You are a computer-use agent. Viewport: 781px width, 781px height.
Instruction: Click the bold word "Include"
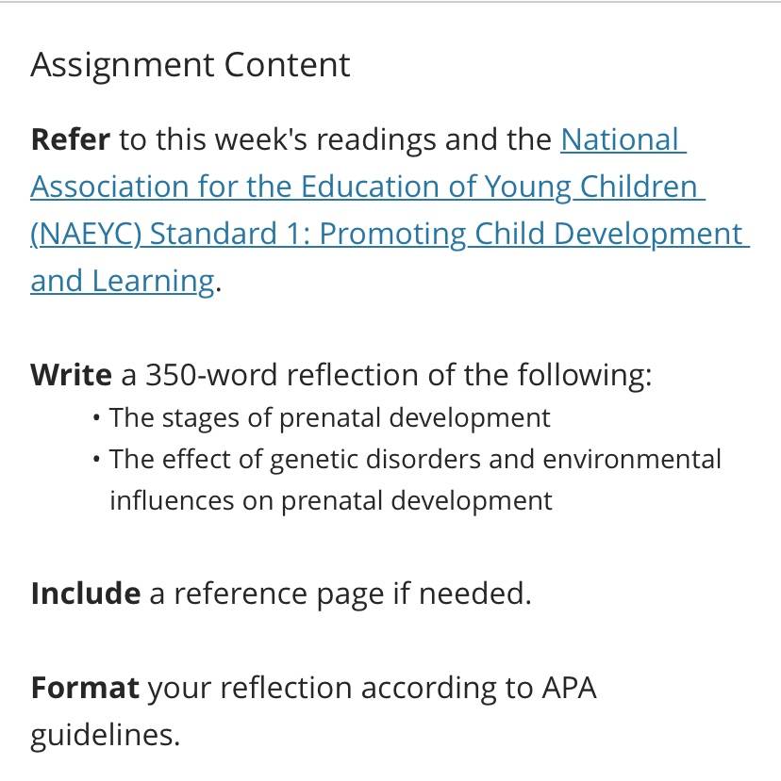pos(85,594)
